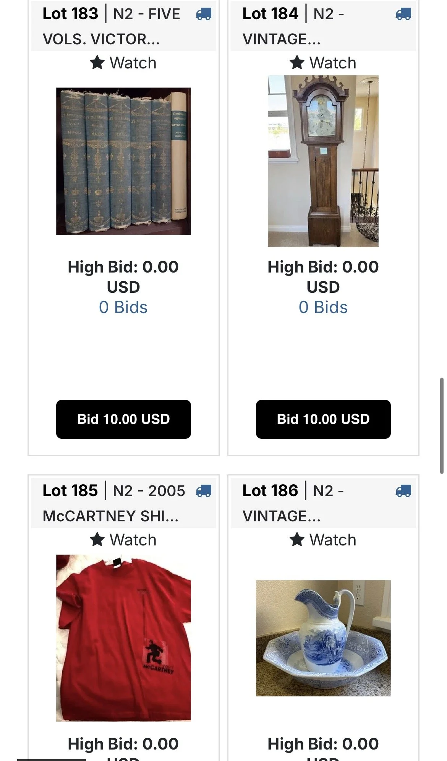Click the shipping truck icon on Lot 183
Screen dimensions: 447x761
pos(203,15)
